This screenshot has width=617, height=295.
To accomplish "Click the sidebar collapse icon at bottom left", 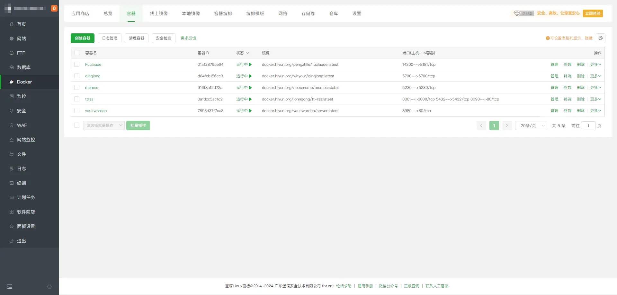I will coord(10,287).
